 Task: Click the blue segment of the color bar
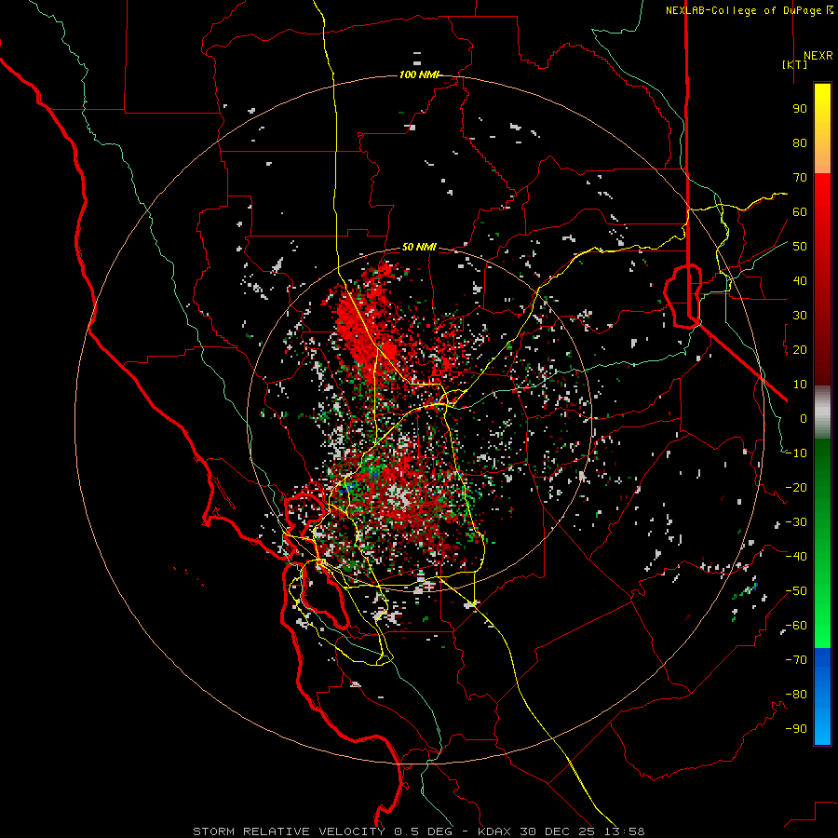pyautogui.click(x=822, y=696)
